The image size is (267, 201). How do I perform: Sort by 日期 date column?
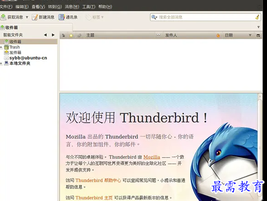[x=229, y=35]
